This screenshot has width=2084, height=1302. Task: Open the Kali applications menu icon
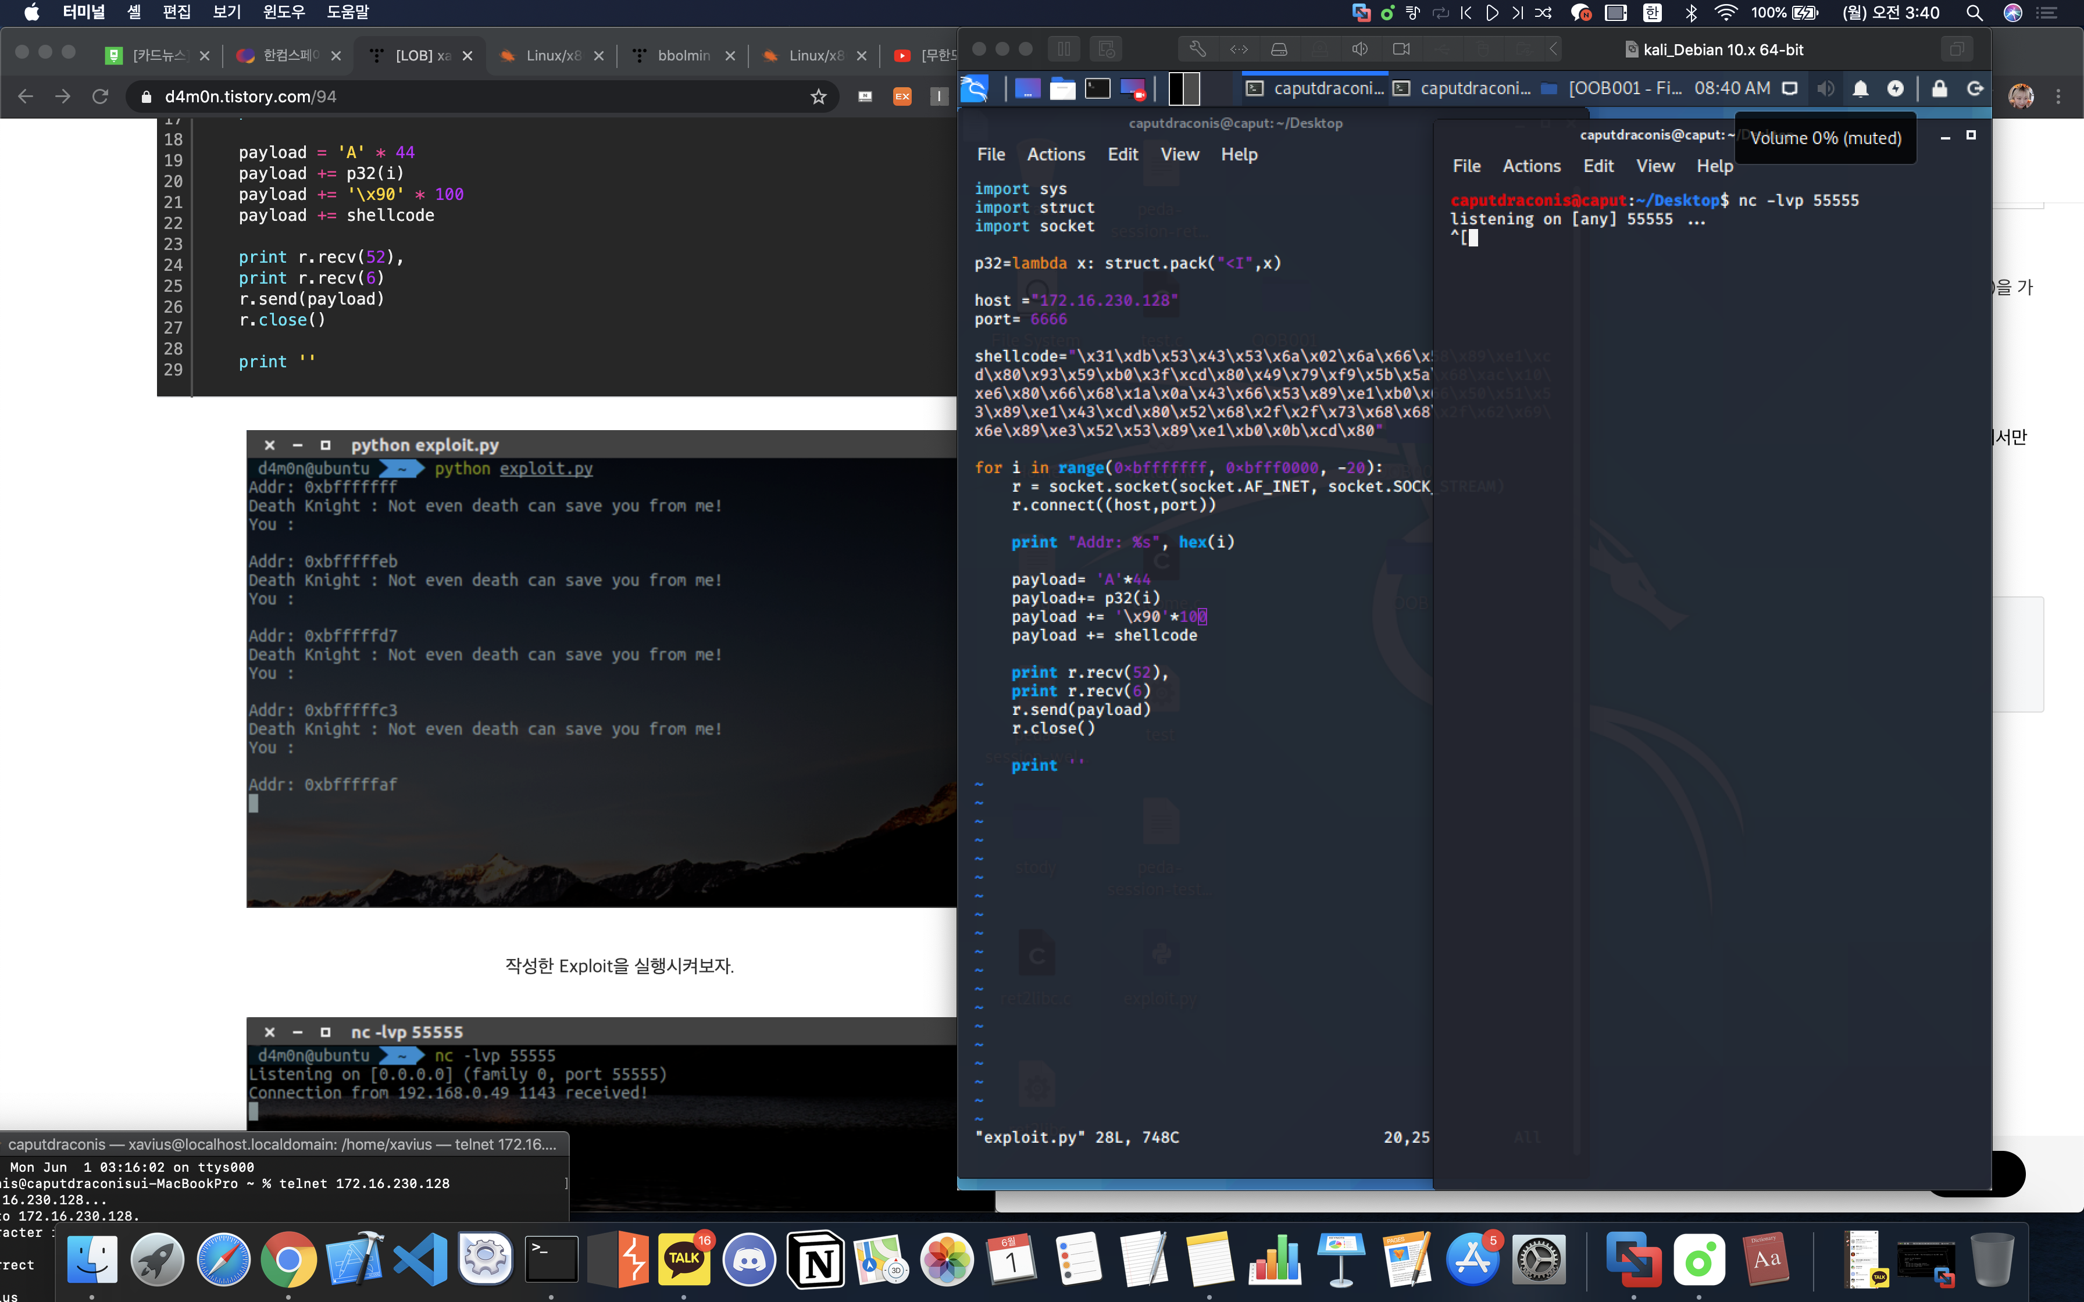pyautogui.click(x=974, y=89)
